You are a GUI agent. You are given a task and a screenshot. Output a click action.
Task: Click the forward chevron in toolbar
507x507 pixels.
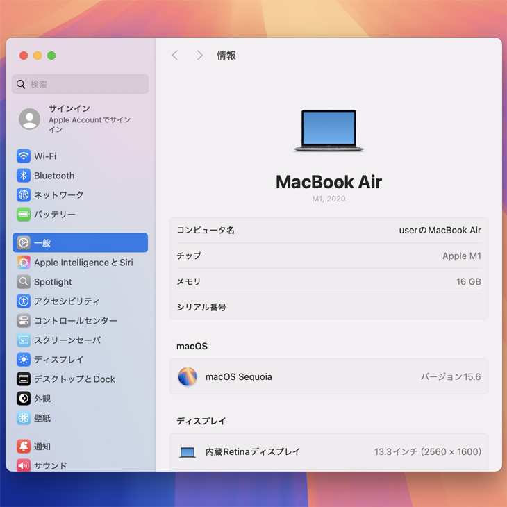199,56
